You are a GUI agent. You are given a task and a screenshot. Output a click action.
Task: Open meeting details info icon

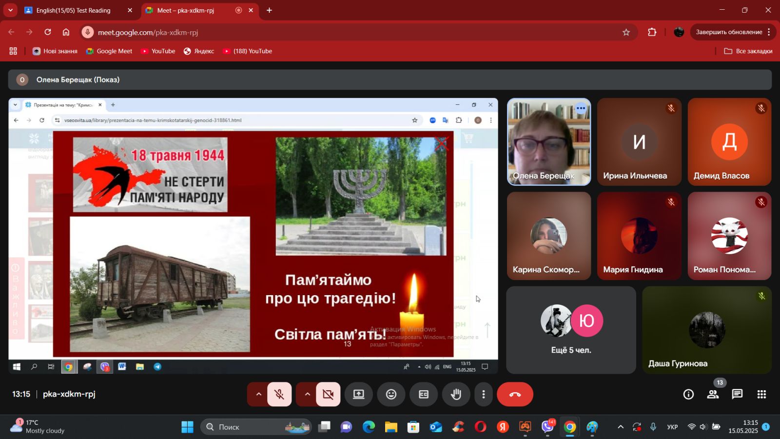pyautogui.click(x=688, y=394)
